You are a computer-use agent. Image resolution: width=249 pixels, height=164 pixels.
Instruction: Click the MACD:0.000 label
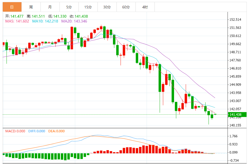[x=15, y=131]
